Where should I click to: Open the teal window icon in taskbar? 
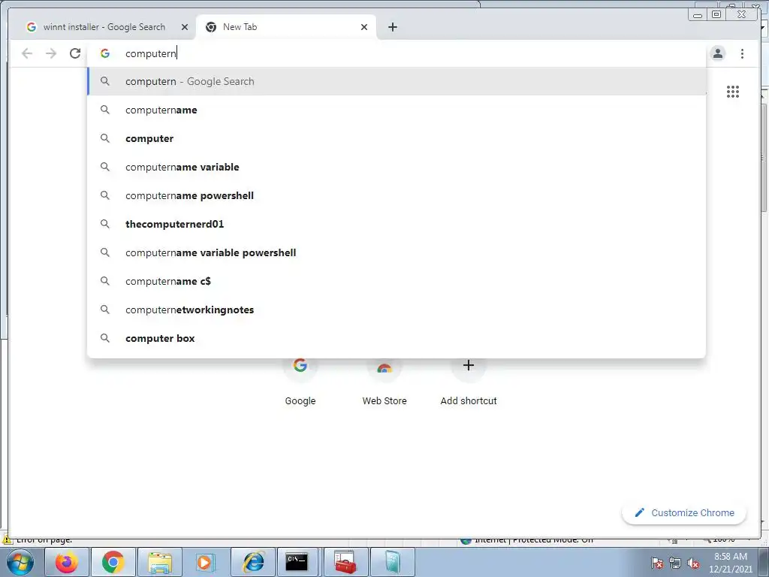point(392,562)
